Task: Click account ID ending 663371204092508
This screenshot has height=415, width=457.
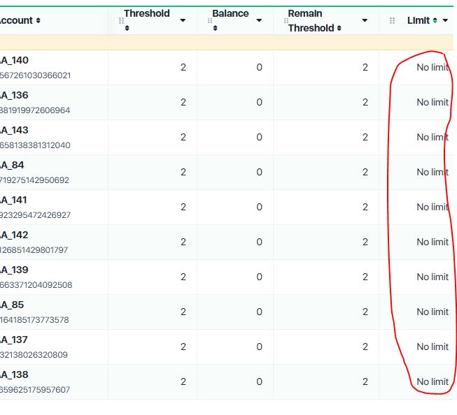Action: click(x=36, y=285)
